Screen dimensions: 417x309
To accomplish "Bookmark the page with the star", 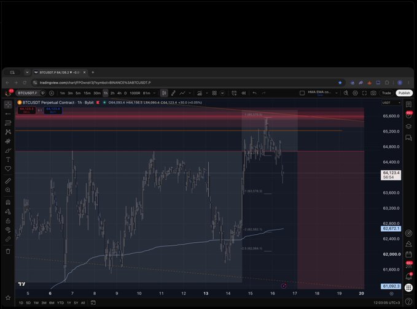I will (x=340, y=83).
